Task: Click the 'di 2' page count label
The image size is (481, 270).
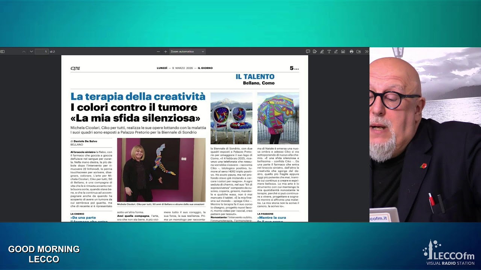Action: pyautogui.click(x=52, y=51)
